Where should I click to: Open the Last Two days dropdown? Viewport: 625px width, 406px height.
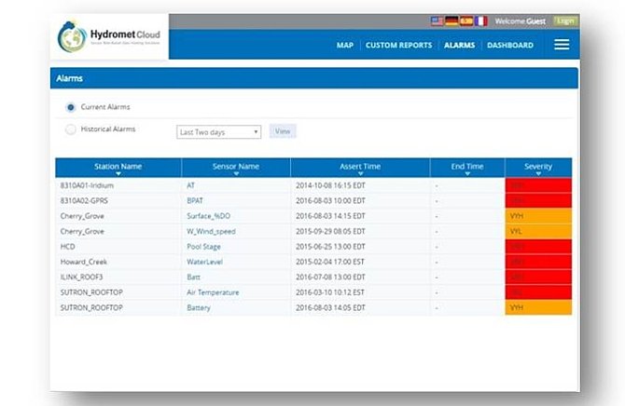(219, 132)
